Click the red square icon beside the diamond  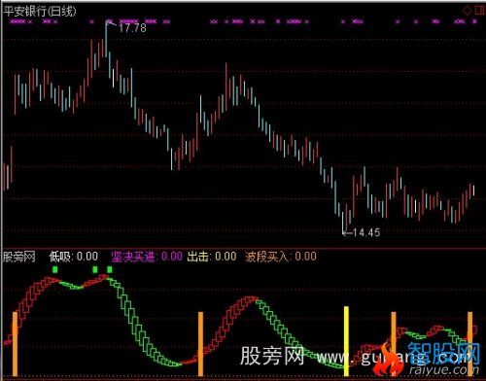click(x=479, y=10)
